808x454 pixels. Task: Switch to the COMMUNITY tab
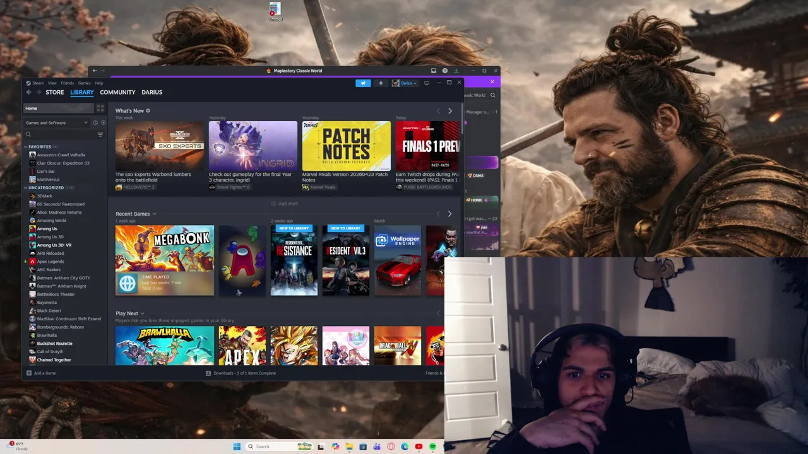click(x=117, y=92)
